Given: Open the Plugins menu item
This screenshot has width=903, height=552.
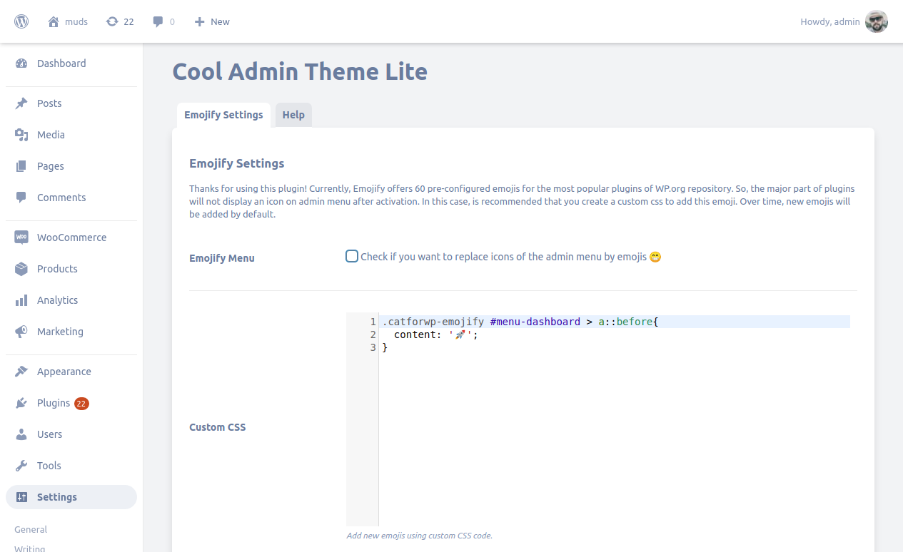Looking at the screenshot, I should coord(71,403).
